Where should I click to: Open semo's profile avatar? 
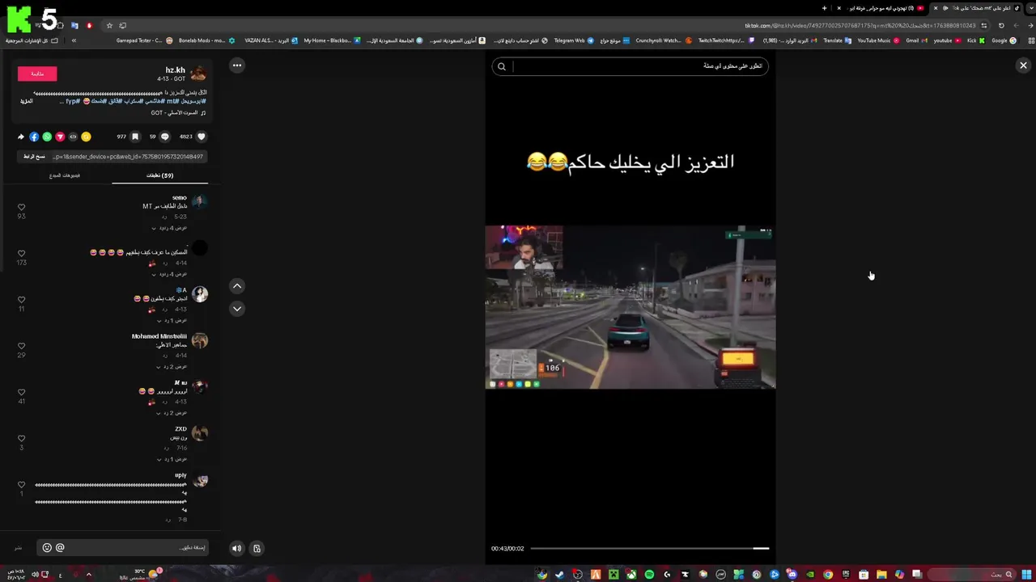point(199,202)
